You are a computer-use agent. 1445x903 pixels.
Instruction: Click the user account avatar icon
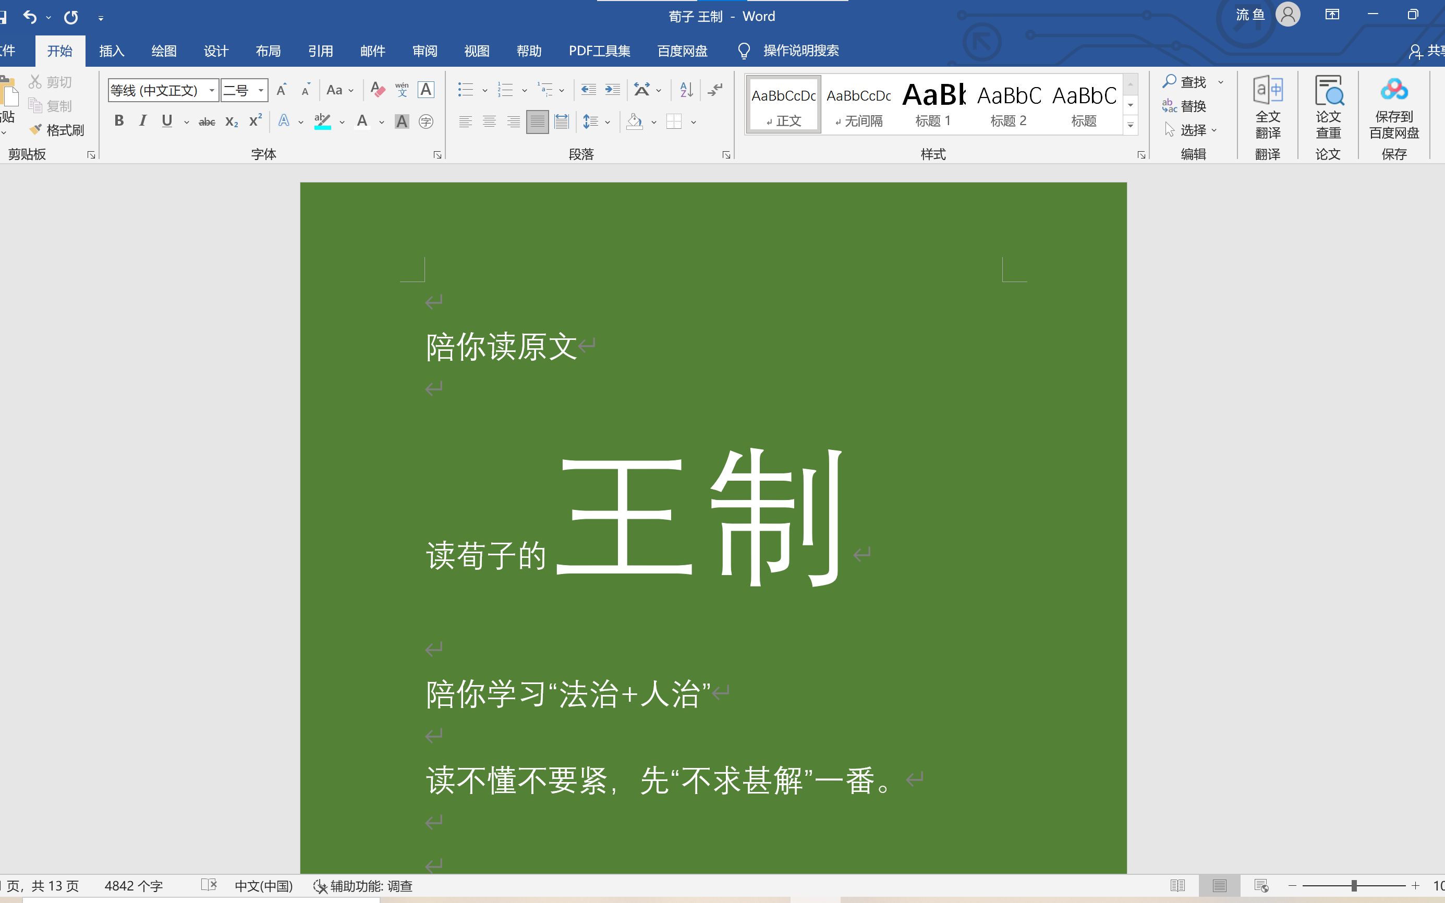coord(1288,15)
